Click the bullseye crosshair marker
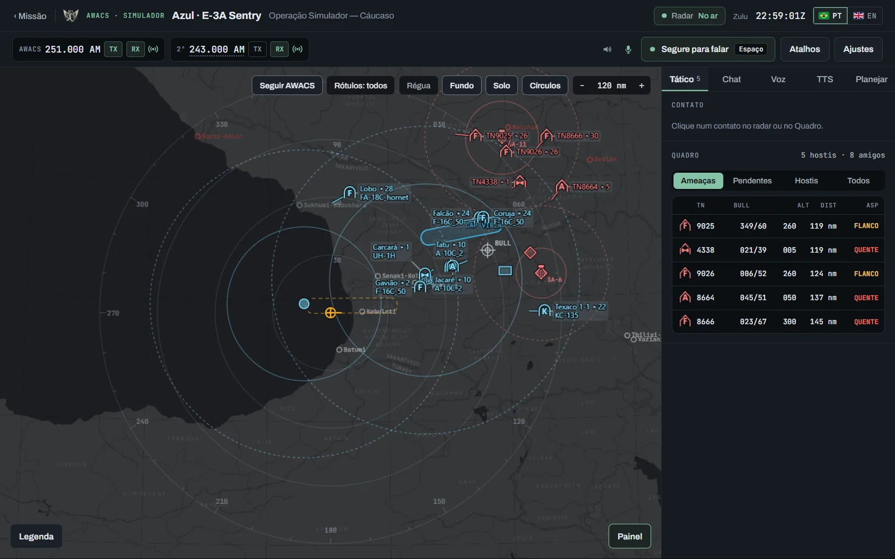The height and width of the screenshot is (559, 895). 488,250
